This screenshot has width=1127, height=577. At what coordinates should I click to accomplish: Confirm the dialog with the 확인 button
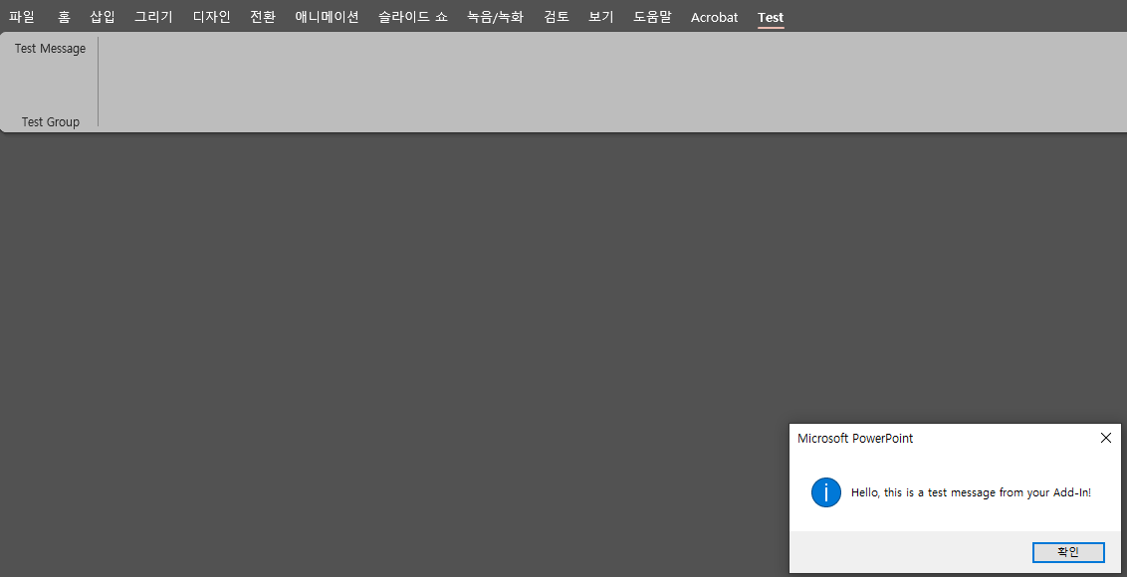coord(1068,552)
